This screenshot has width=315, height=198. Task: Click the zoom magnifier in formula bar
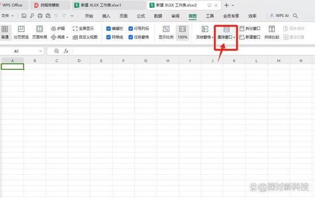click(x=57, y=51)
